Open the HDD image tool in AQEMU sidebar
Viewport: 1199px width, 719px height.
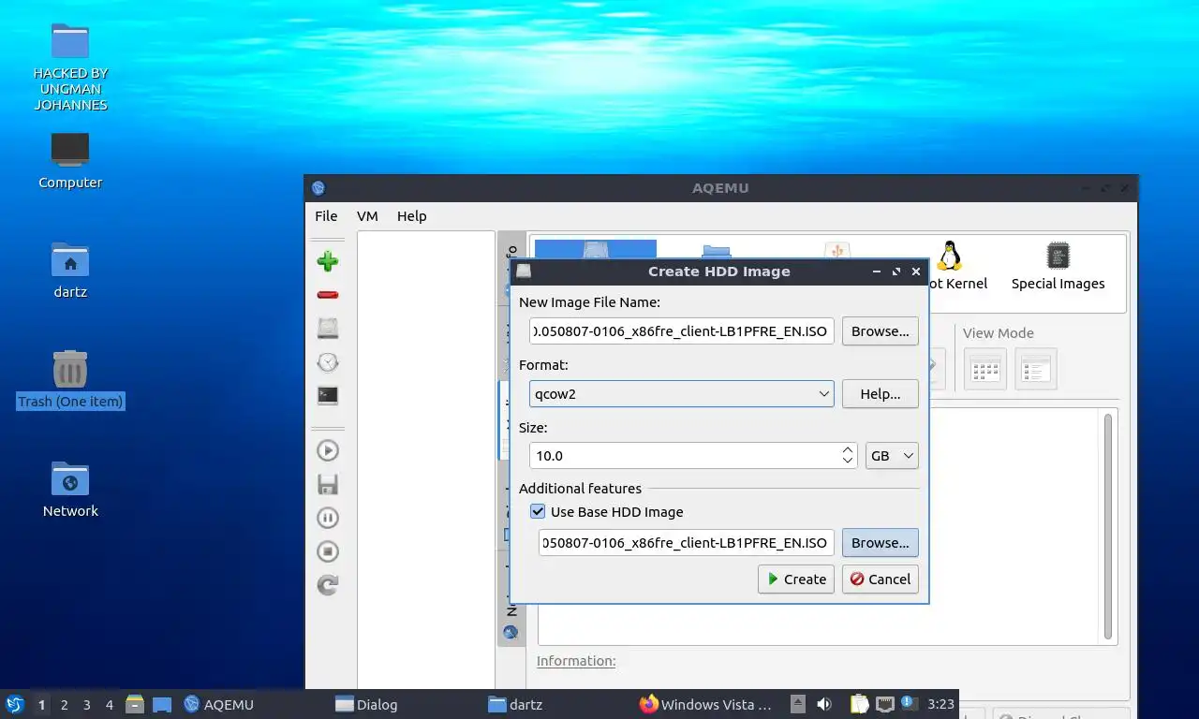[x=327, y=328]
